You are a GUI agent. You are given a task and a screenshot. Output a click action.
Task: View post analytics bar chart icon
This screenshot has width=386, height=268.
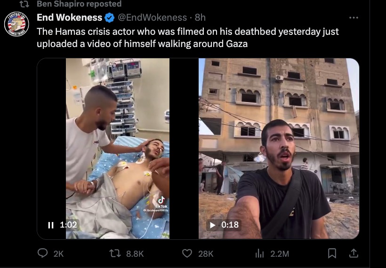259,253
